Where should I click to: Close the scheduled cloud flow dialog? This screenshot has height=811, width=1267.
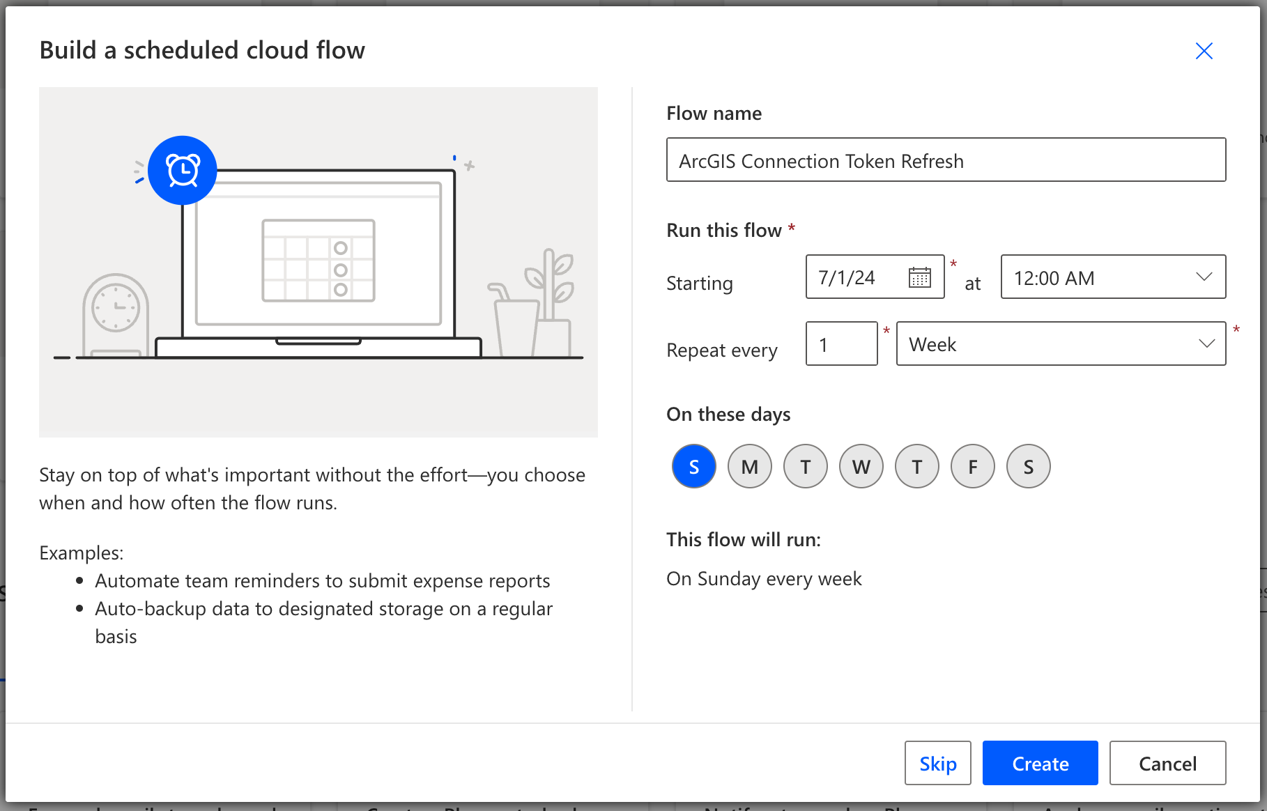click(1204, 51)
